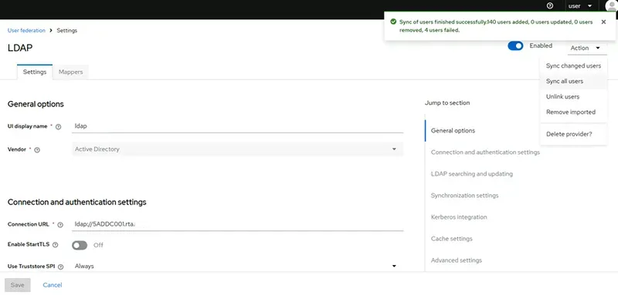Turn on the Enable StartTLS switch
The width and height of the screenshot is (618, 295).
coord(80,245)
